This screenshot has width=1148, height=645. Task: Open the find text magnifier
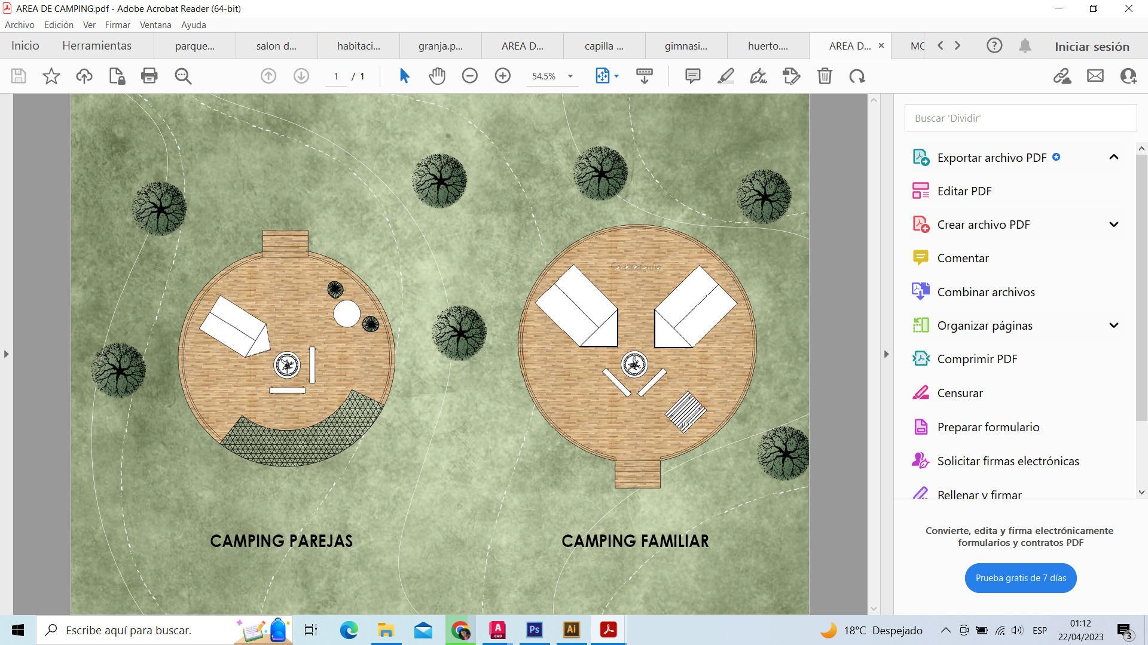point(183,76)
